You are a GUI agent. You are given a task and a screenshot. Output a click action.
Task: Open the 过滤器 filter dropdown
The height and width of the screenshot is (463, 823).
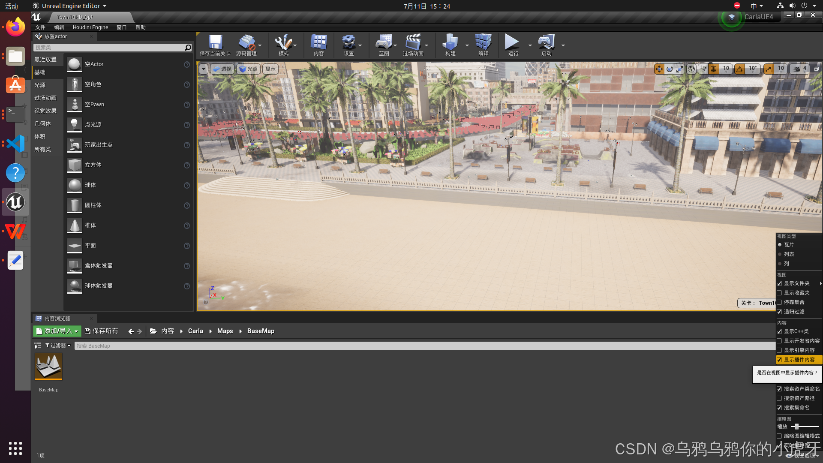(x=58, y=346)
